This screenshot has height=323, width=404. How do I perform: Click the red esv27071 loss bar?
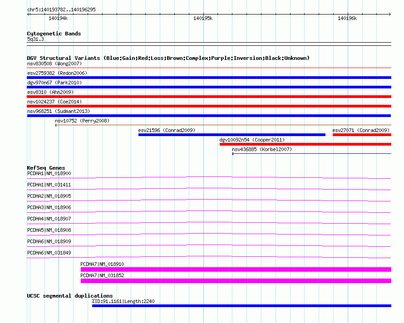[362, 135]
